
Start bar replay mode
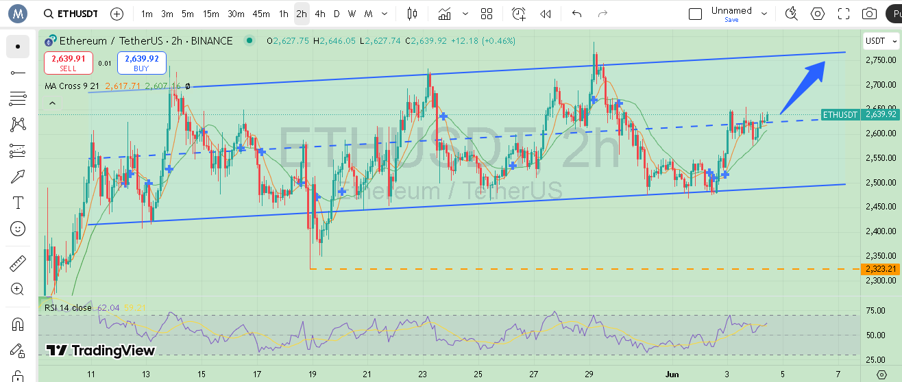coord(546,14)
